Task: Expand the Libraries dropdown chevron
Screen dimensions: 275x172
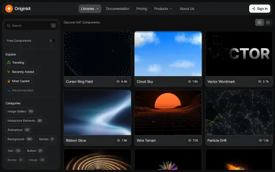Action: (98, 9)
